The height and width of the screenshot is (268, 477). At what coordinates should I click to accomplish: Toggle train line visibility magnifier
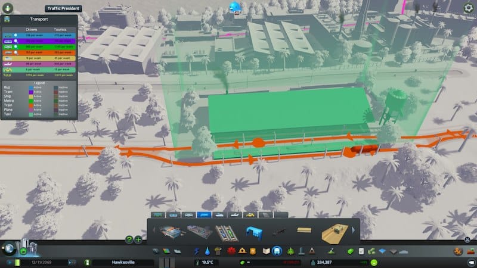[x=16, y=52]
